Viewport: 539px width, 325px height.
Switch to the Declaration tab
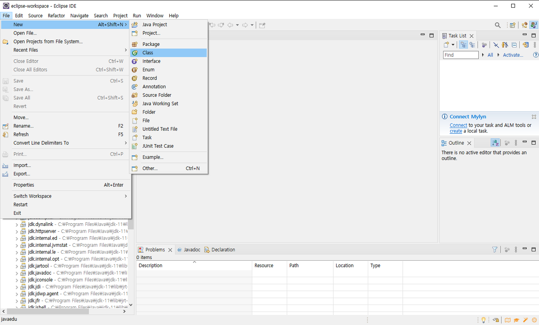220,250
